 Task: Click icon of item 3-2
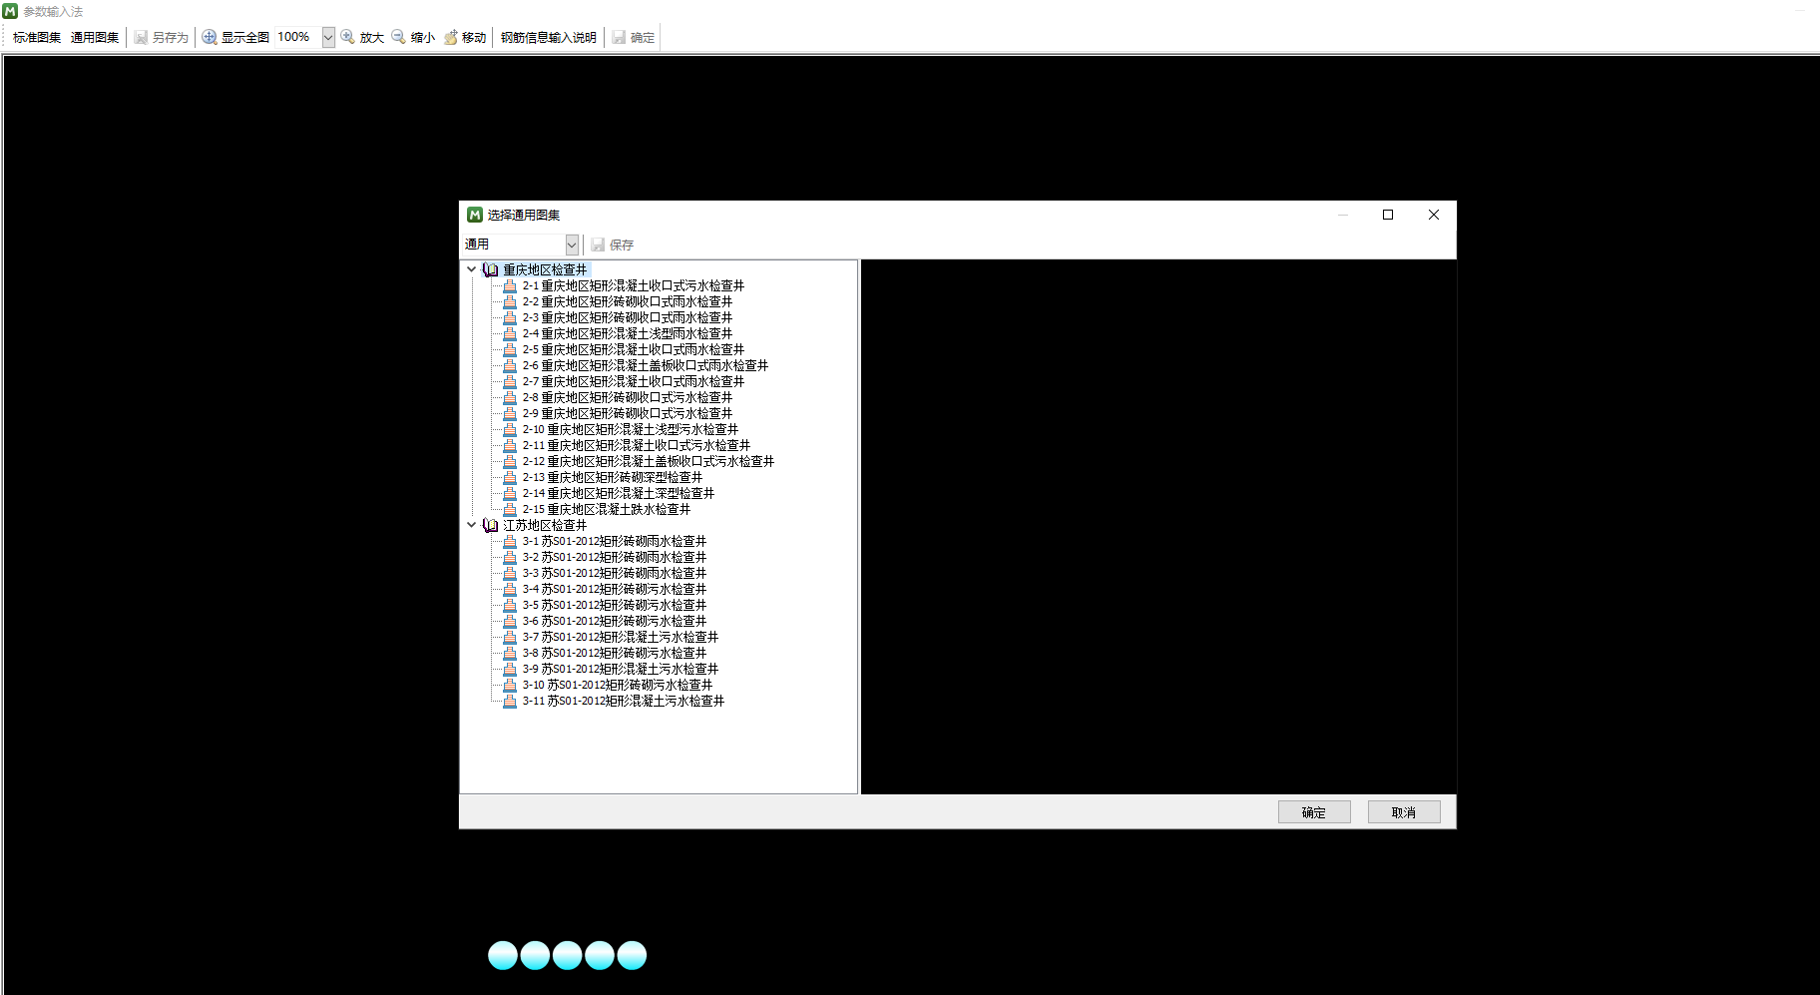point(510,557)
